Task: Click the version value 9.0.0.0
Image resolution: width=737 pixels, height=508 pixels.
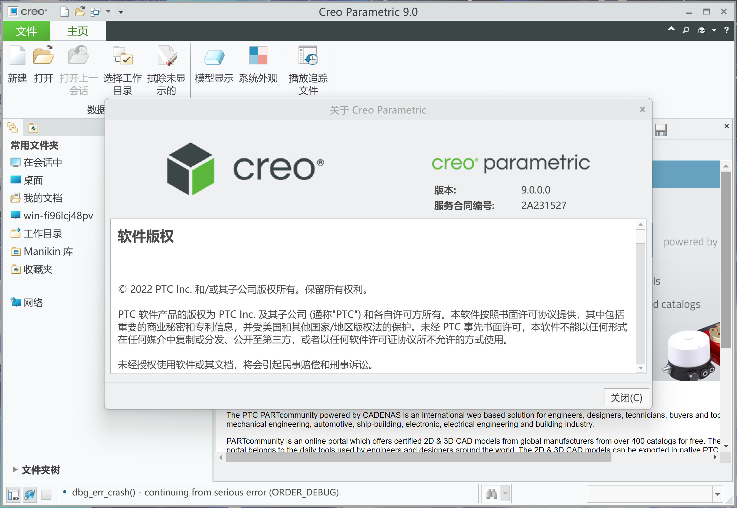Action: pyautogui.click(x=536, y=190)
